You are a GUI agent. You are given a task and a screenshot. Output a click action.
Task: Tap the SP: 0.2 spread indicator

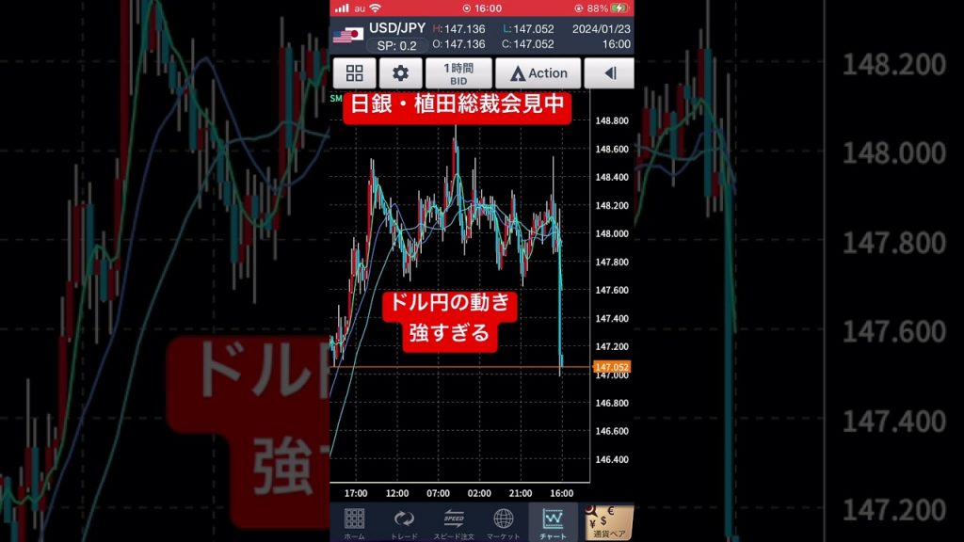coord(395,45)
